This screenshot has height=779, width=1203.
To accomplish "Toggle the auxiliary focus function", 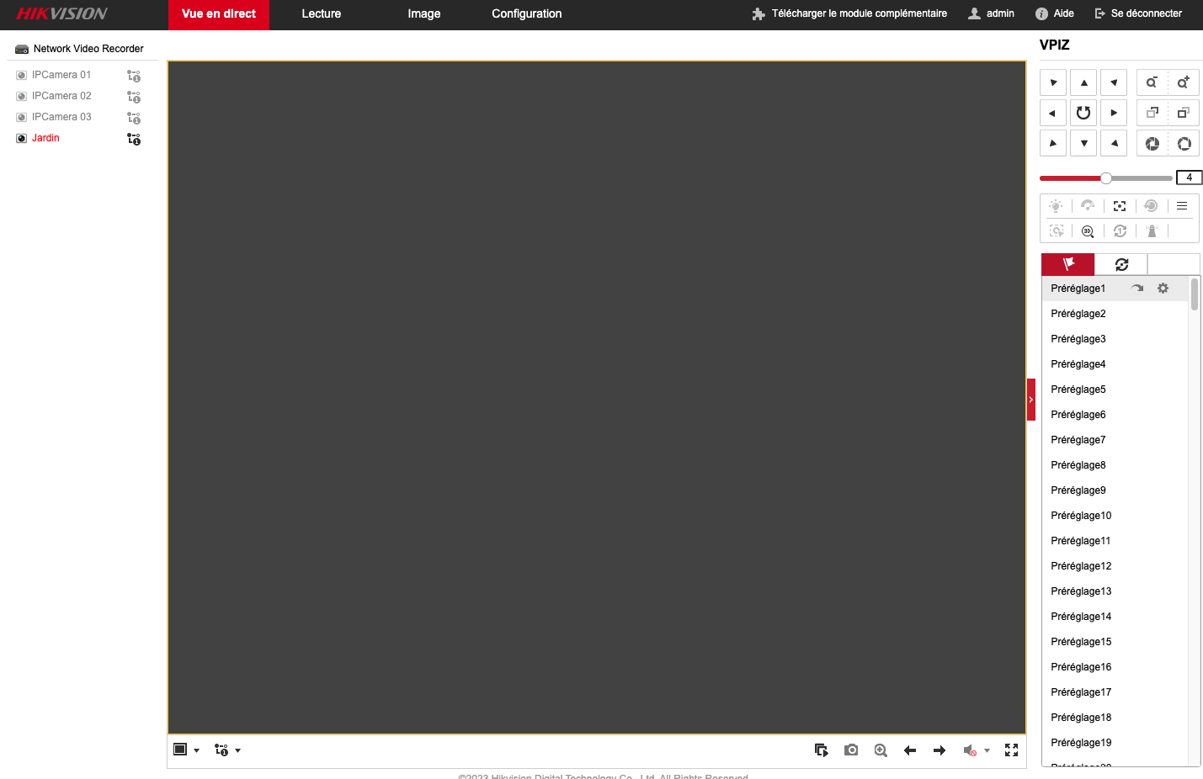I will click(x=1120, y=206).
